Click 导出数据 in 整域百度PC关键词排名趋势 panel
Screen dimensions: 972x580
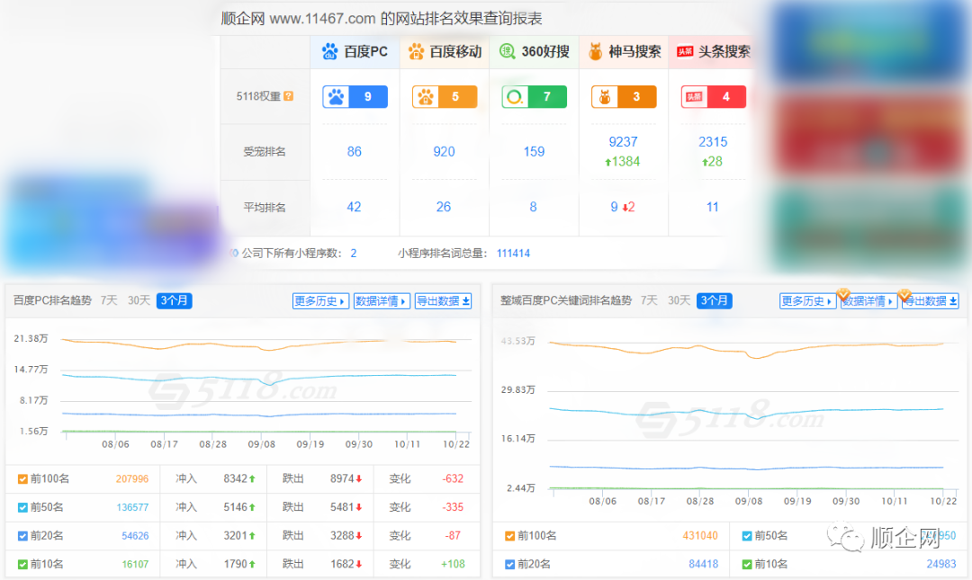(x=931, y=301)
